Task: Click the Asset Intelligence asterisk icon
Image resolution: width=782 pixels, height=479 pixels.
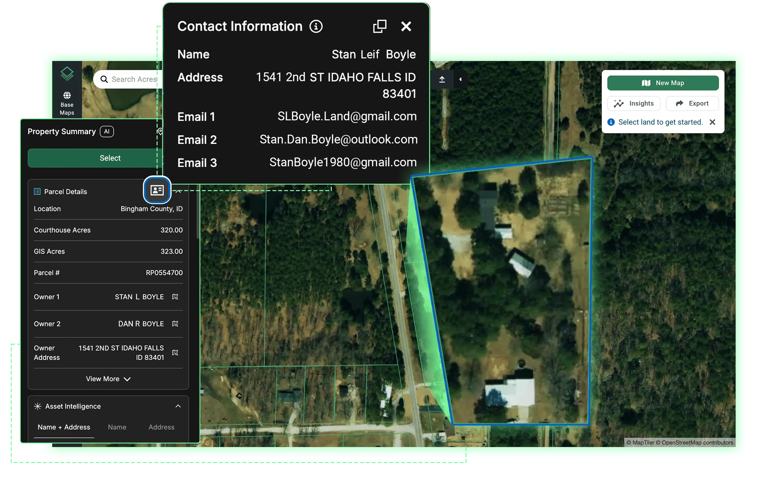Action: tap(38, 406)
